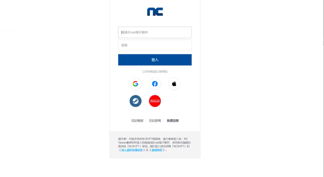Open the 忘記密碼 link
This screenshot has height=177, width=324.
[x=155, y=121]
